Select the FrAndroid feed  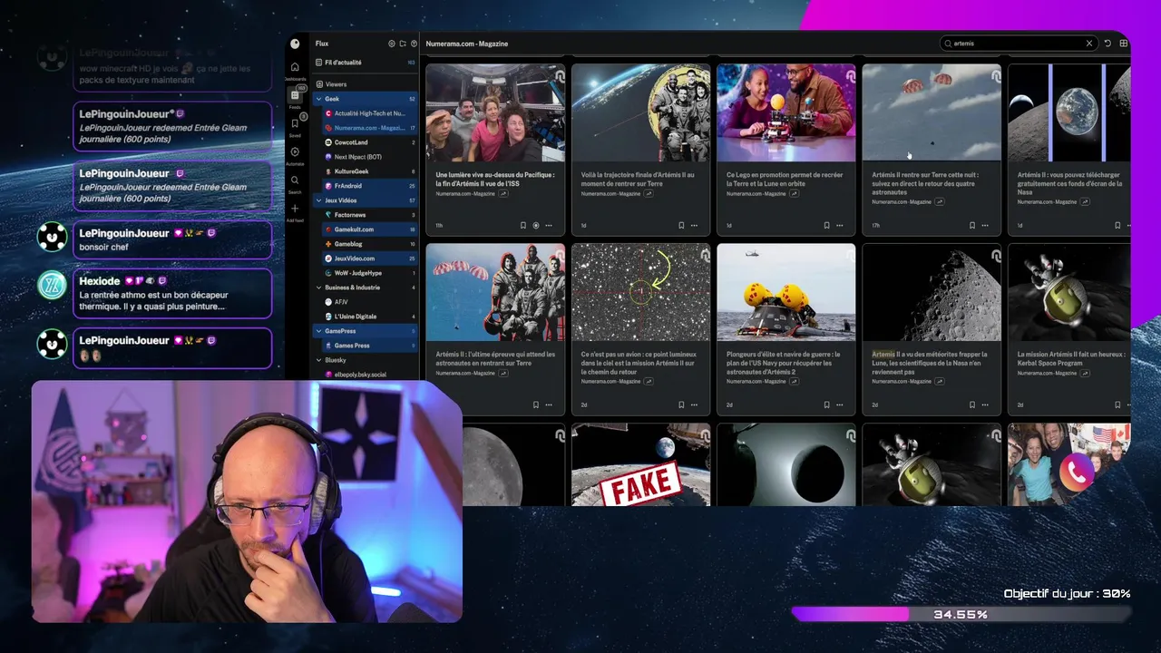370,186
